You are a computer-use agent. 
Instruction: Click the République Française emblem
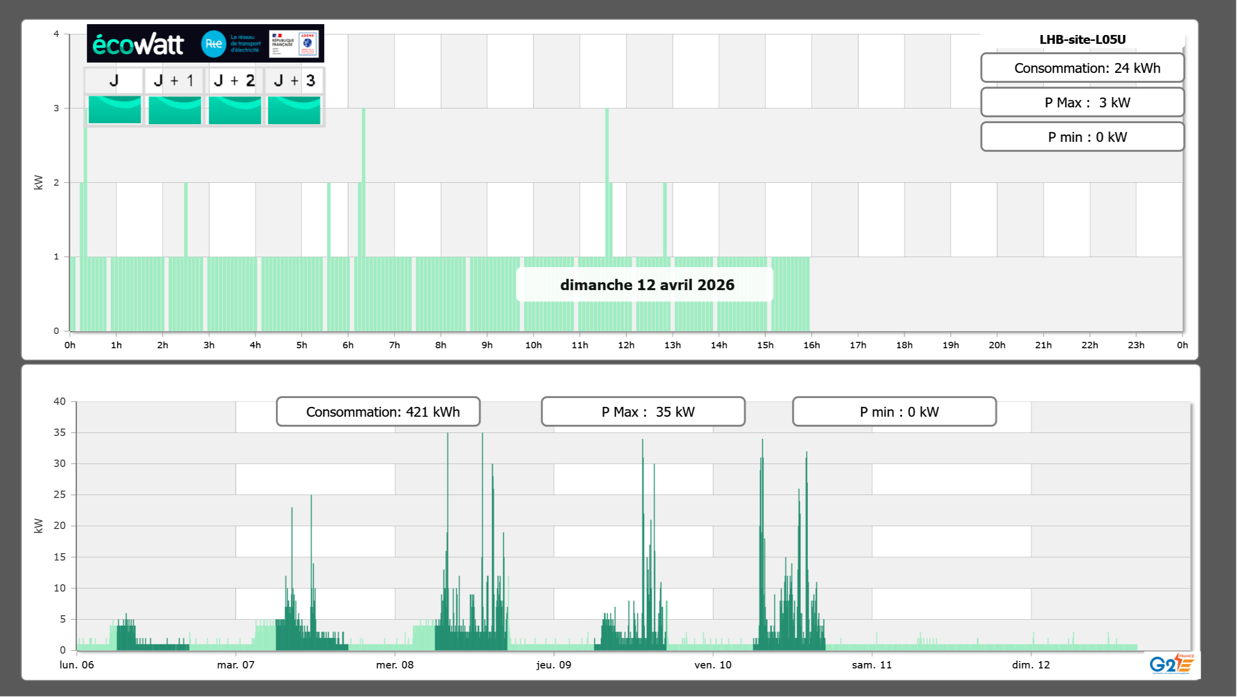(283, 44)
